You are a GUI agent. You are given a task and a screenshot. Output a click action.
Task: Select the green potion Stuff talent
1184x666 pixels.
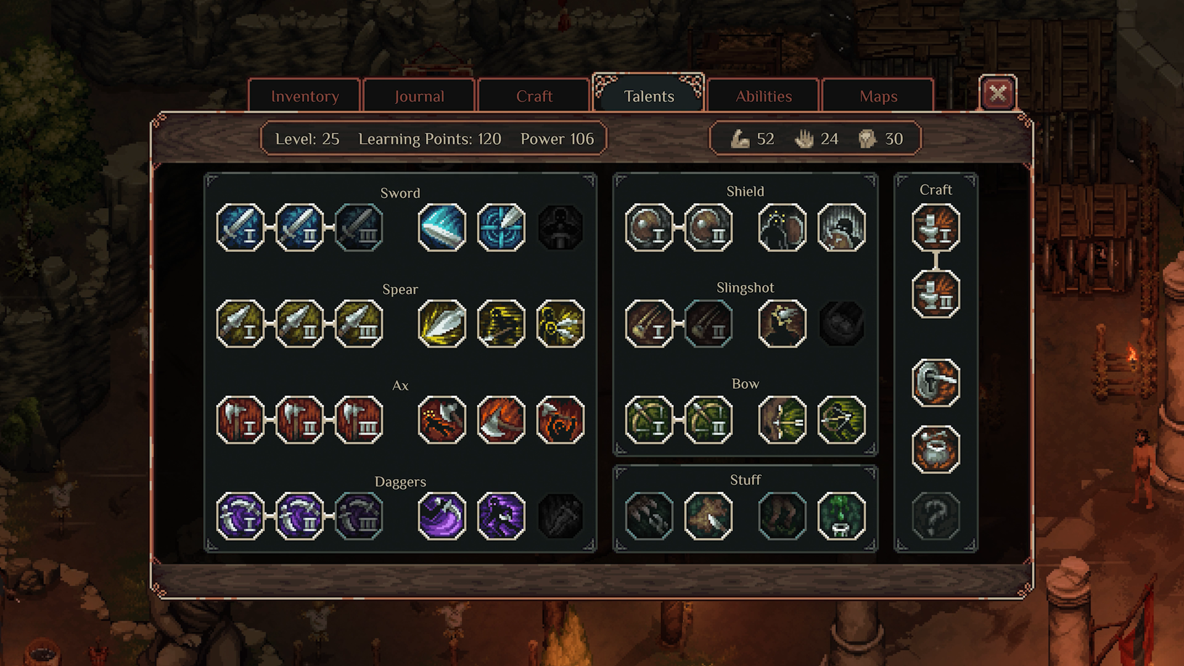(x=842, y=516)
